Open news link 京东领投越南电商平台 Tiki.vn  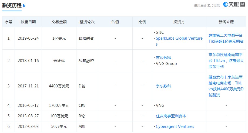226,61
